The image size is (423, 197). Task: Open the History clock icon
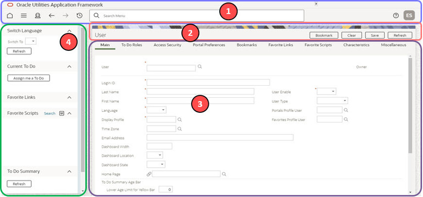pyautogui.click(x=79, y=16)
